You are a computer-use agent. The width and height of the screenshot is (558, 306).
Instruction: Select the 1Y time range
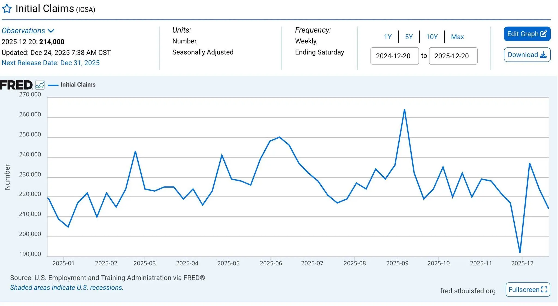point(387,37)
